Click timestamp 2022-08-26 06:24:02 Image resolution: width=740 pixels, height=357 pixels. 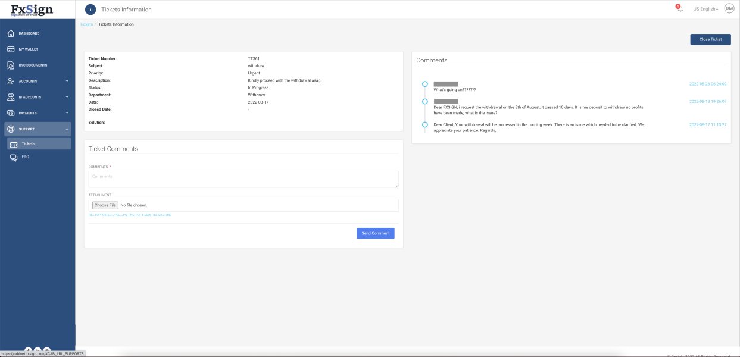click(708, 84)
